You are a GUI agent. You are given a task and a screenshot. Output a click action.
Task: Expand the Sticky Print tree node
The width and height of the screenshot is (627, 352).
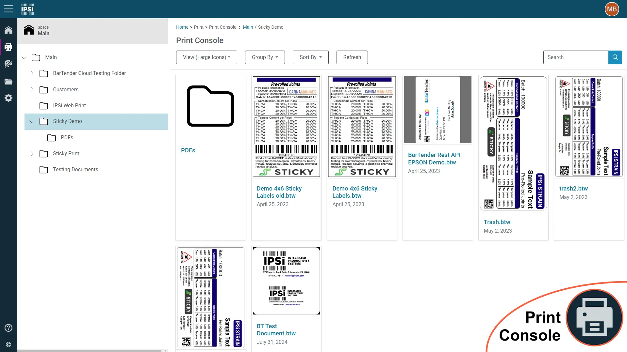pyautogui.click(x=32, y=154)
